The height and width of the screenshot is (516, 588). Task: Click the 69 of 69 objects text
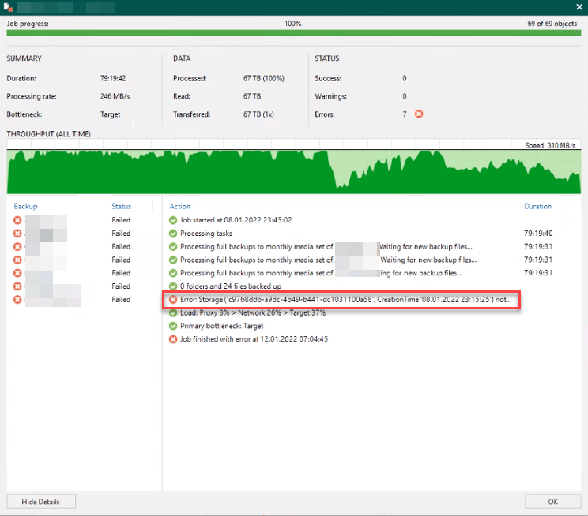(x=552, y=24)
